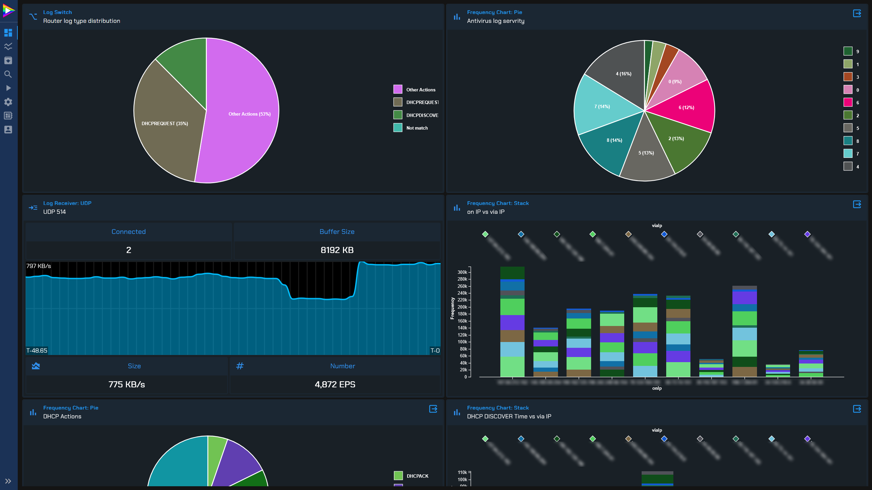872x490 pixels.
Task: Click the Log Switch panel title
Action: coord(57,12)
